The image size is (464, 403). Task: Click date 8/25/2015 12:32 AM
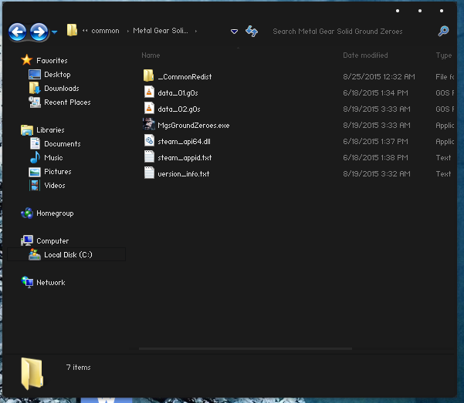tap(379, 77)
